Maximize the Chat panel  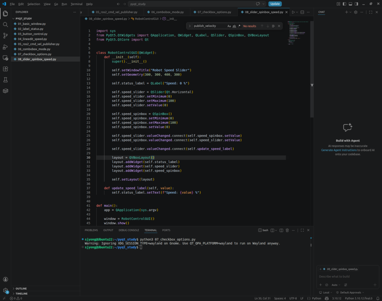click(370, 12)
